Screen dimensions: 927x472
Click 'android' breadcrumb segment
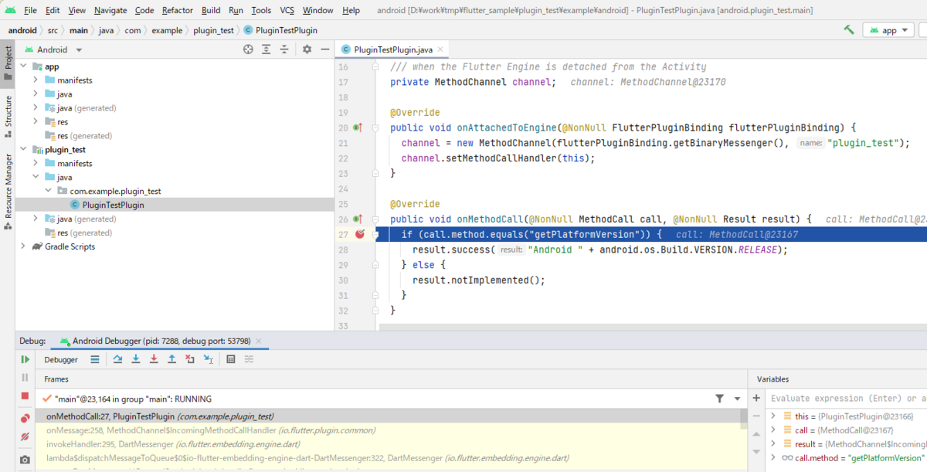click(x=22, y=30)
